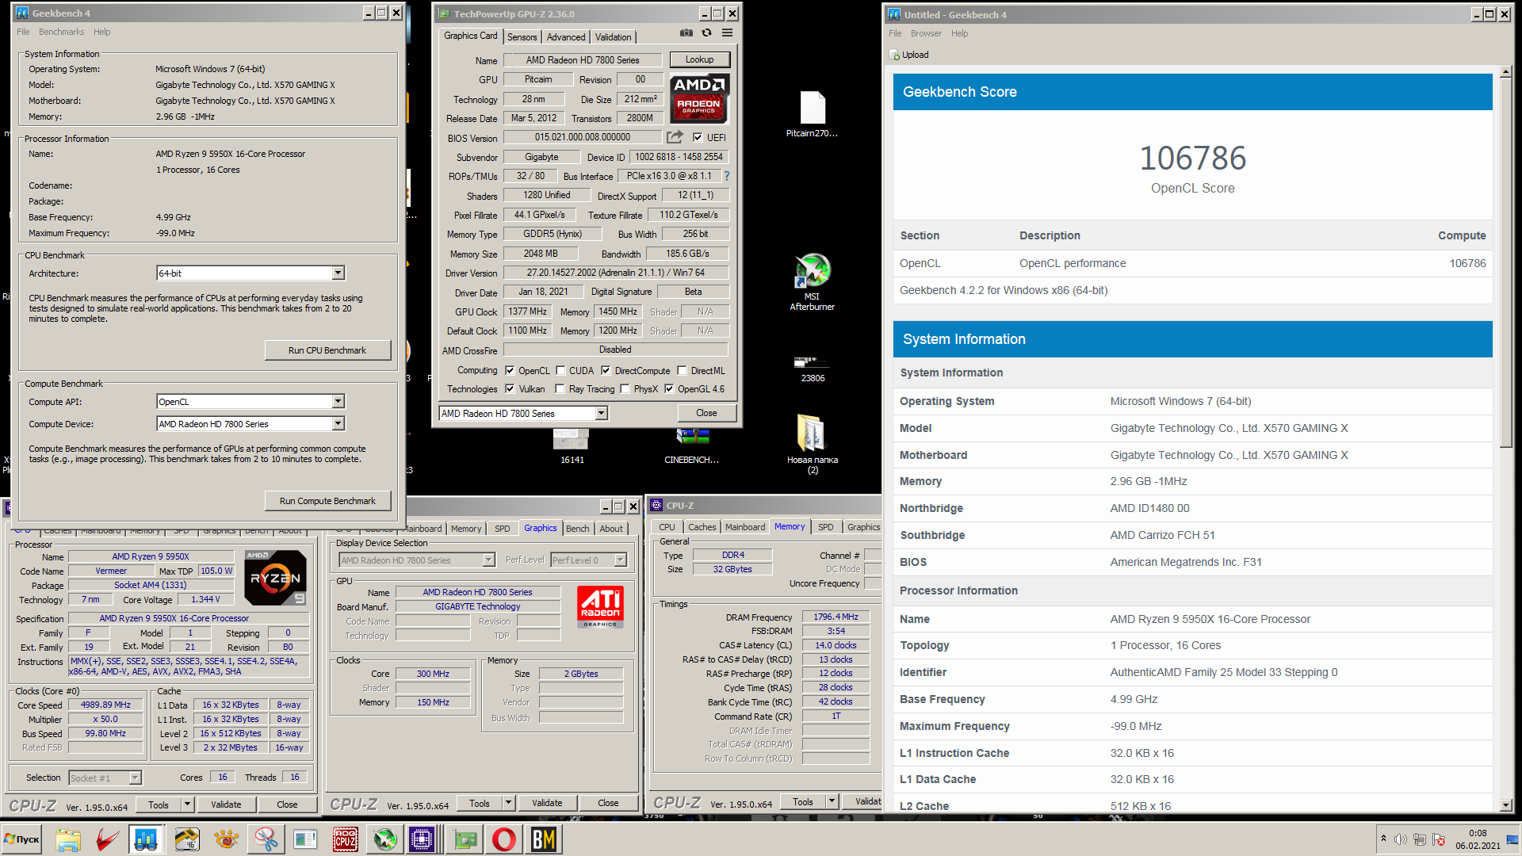Click the volume speaker tray icon
Screen dimensions: 1522x856
tap(1400, 839)
